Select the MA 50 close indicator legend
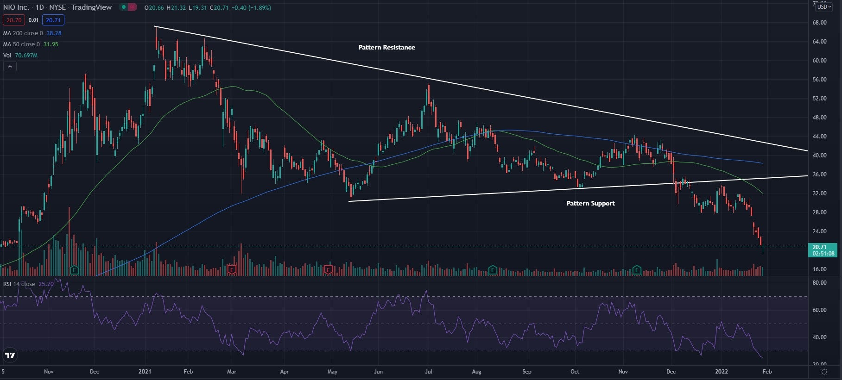The height and width of the screenshot is (380, 842). [x=31, y=44]
